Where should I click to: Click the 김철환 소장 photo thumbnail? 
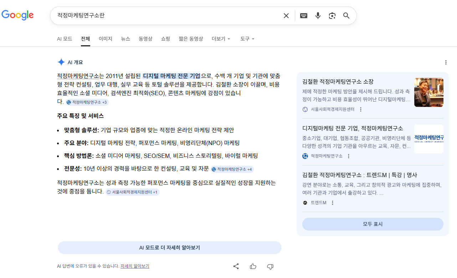pos(428,92)
